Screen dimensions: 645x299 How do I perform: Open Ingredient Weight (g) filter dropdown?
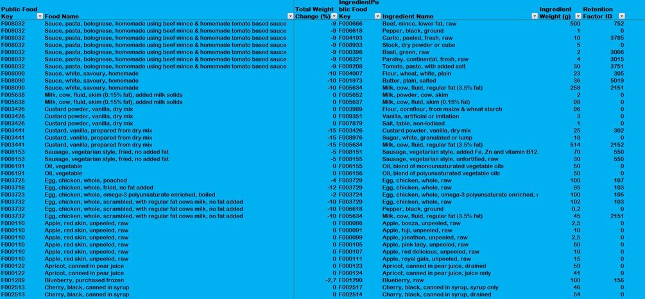click(578, 17)
